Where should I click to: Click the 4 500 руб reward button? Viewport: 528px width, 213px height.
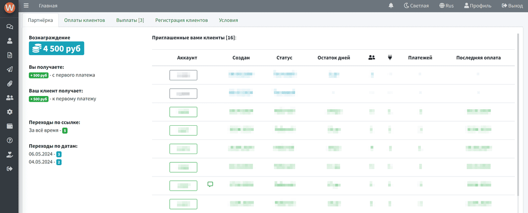(56, 48)
